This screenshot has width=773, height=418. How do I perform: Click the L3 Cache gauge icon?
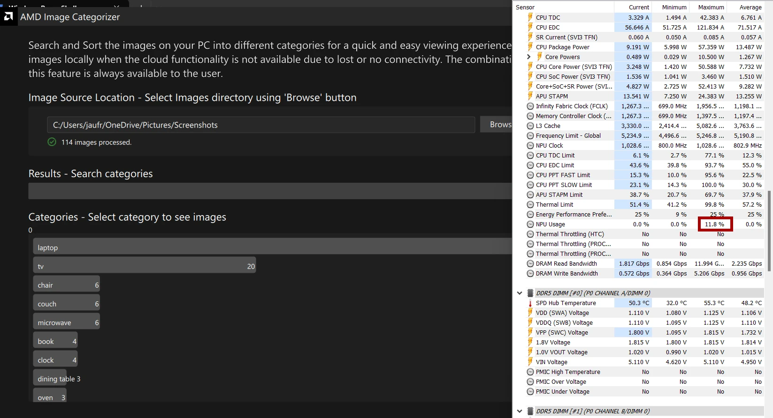pyautogui.click(x=530, y=126)
